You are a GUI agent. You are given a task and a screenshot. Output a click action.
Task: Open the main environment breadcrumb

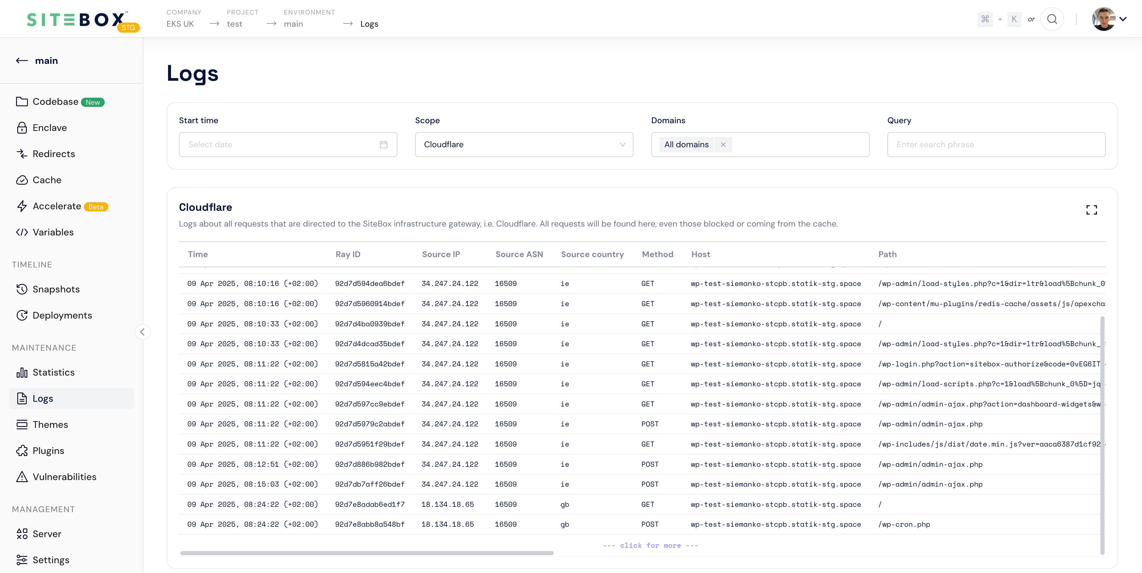point(294,24)
